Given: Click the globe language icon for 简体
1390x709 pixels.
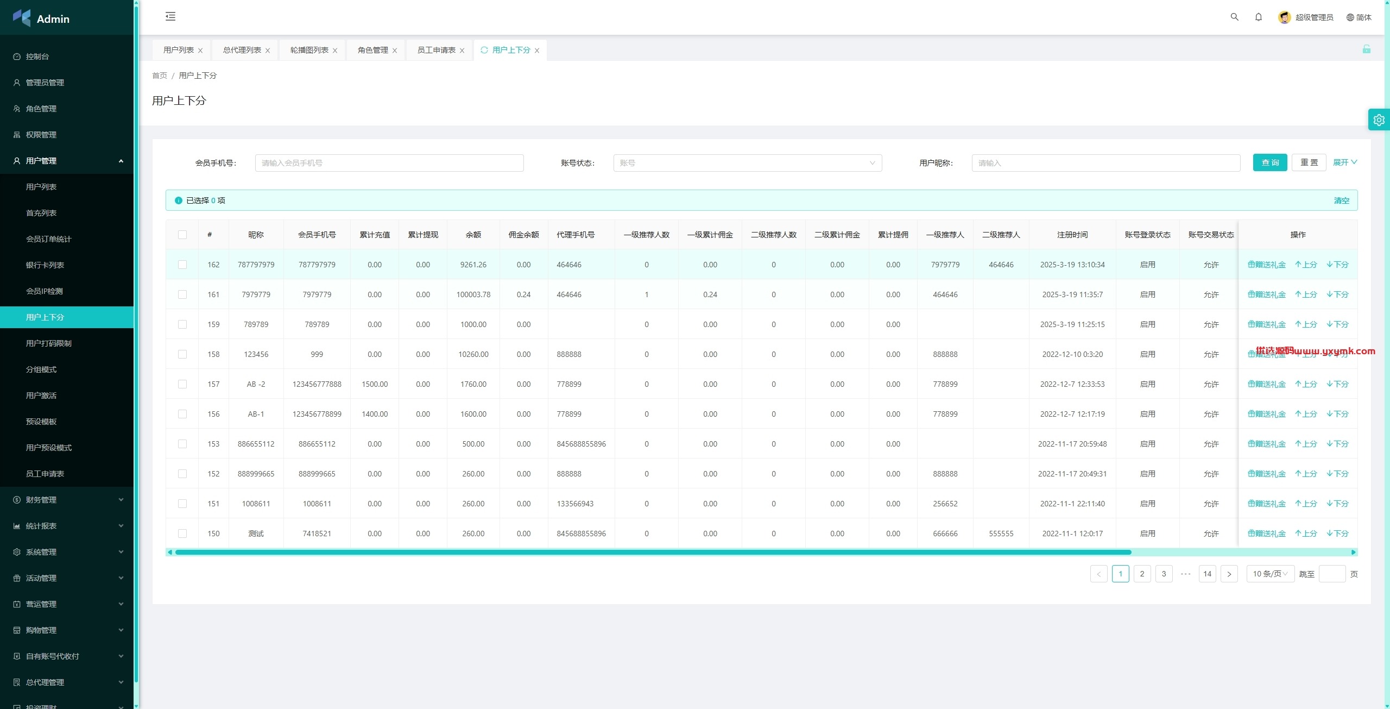Looking at the screenshot, I should click(x=1350, y=17).
